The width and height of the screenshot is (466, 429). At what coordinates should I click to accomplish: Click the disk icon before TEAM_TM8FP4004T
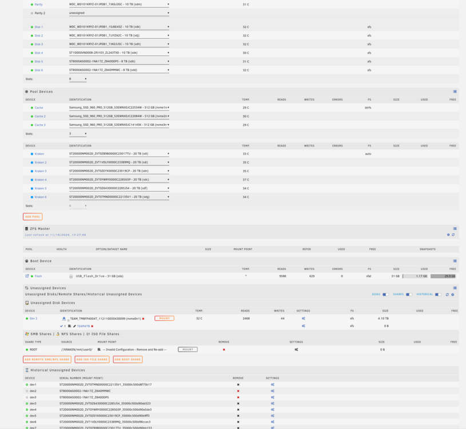(64, 319)
